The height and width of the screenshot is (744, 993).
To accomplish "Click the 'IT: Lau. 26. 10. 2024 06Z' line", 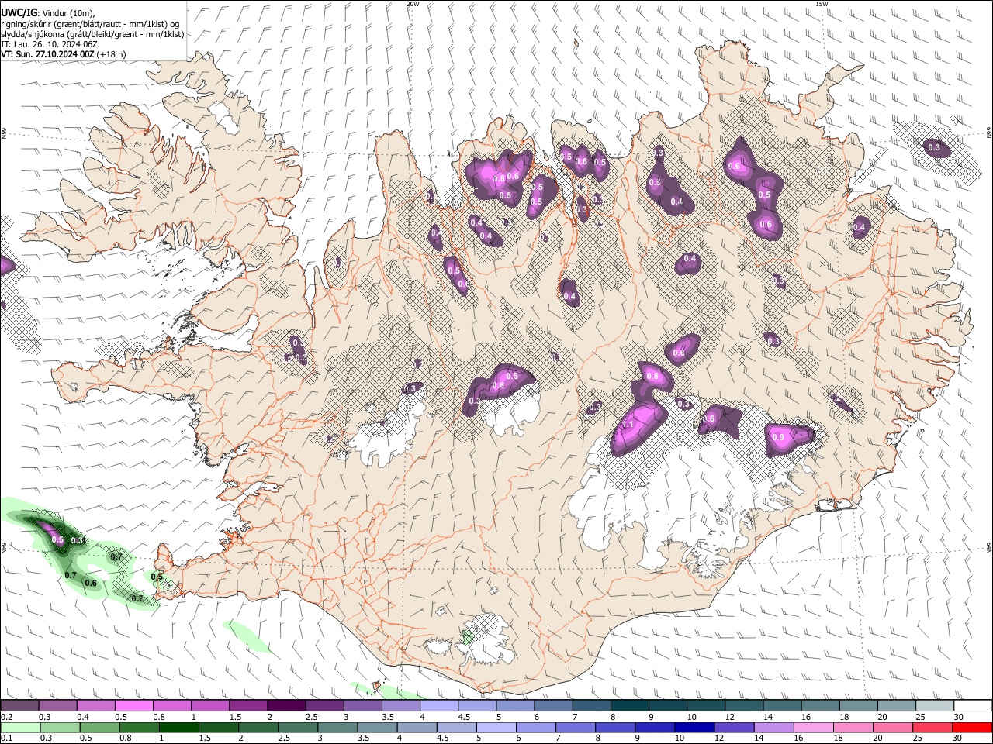I will 48,44.
